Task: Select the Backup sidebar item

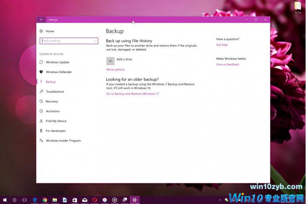Action: click(x=51, y=82)
